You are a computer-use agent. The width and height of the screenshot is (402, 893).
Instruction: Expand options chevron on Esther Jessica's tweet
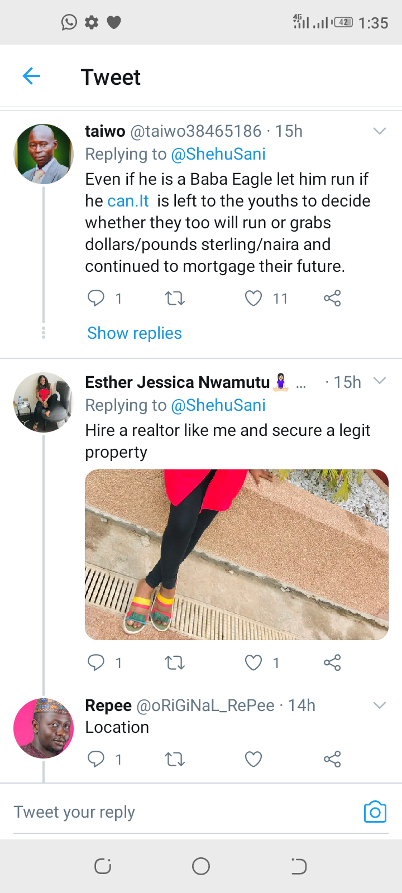click(x=380, y=381)
